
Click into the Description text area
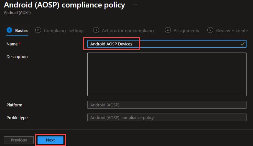[167, 74]
